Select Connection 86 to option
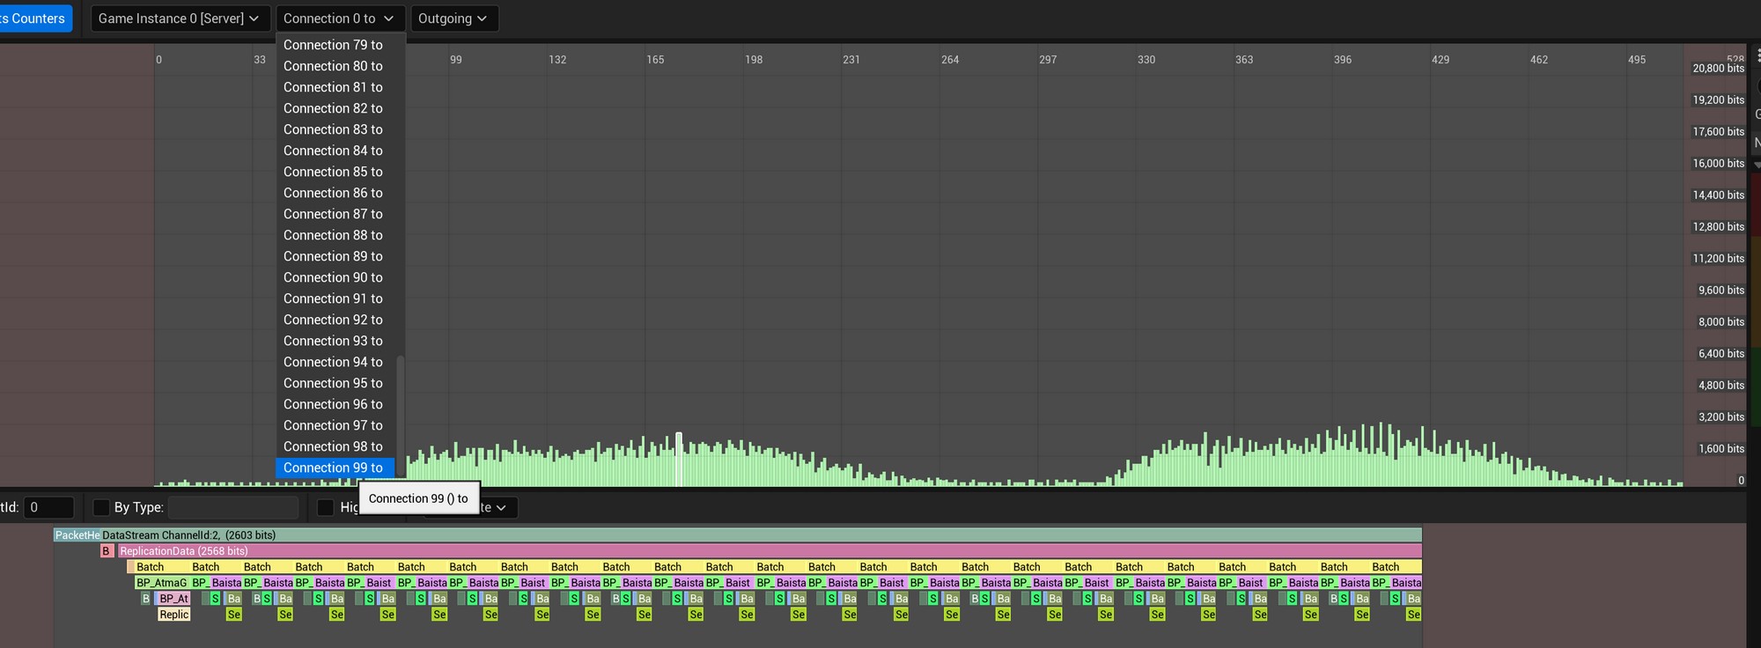Screen dimensions: 1761x648 point(335,193)
